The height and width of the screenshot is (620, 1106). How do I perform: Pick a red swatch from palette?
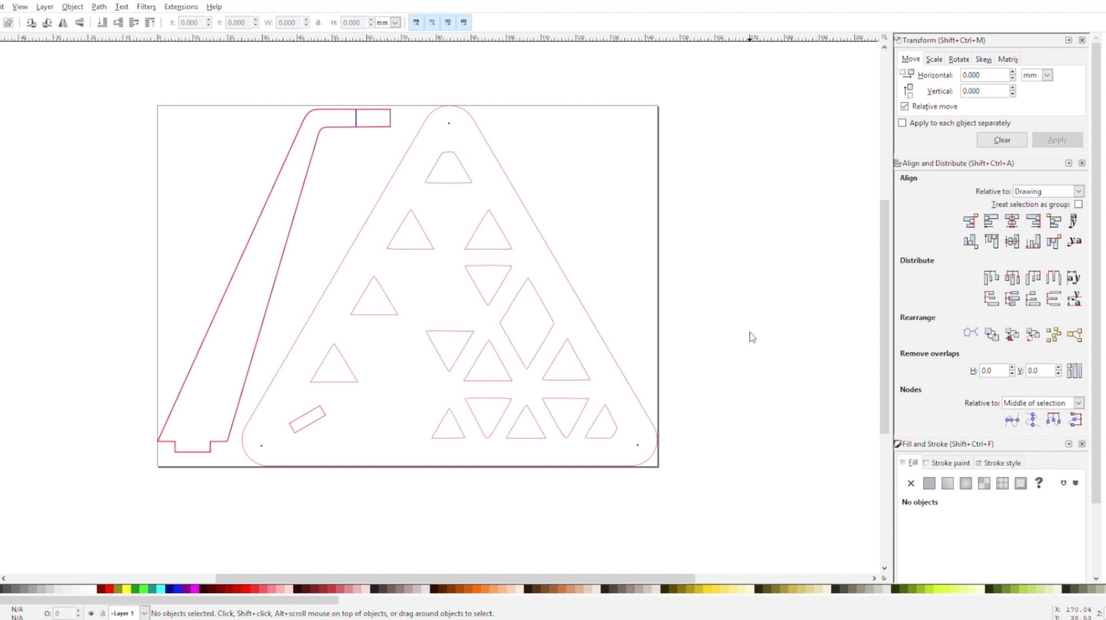point(109,589)
